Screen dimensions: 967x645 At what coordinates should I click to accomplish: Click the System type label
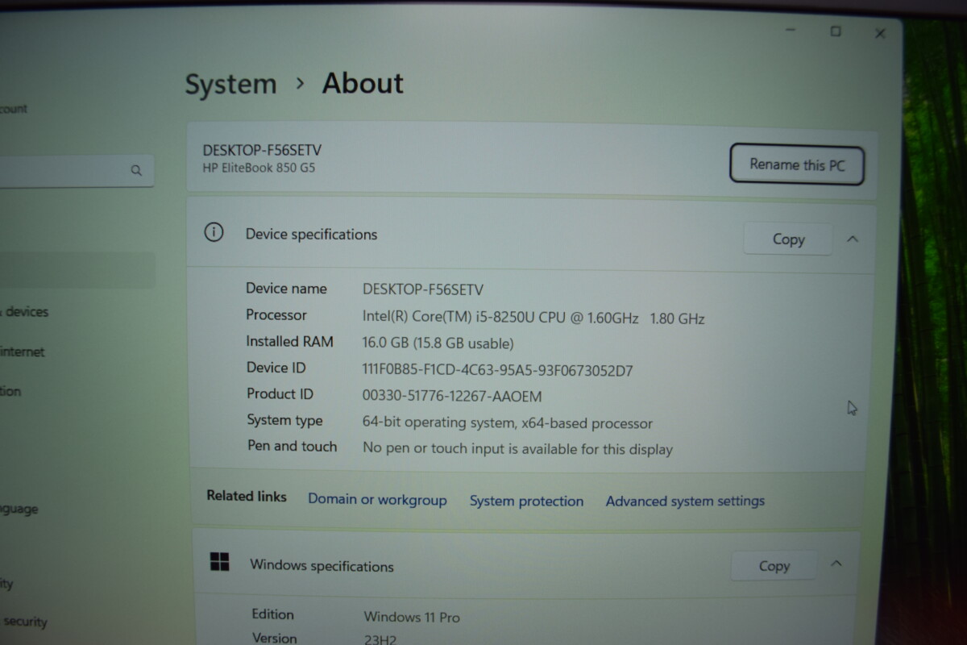(x=284, y=420)
